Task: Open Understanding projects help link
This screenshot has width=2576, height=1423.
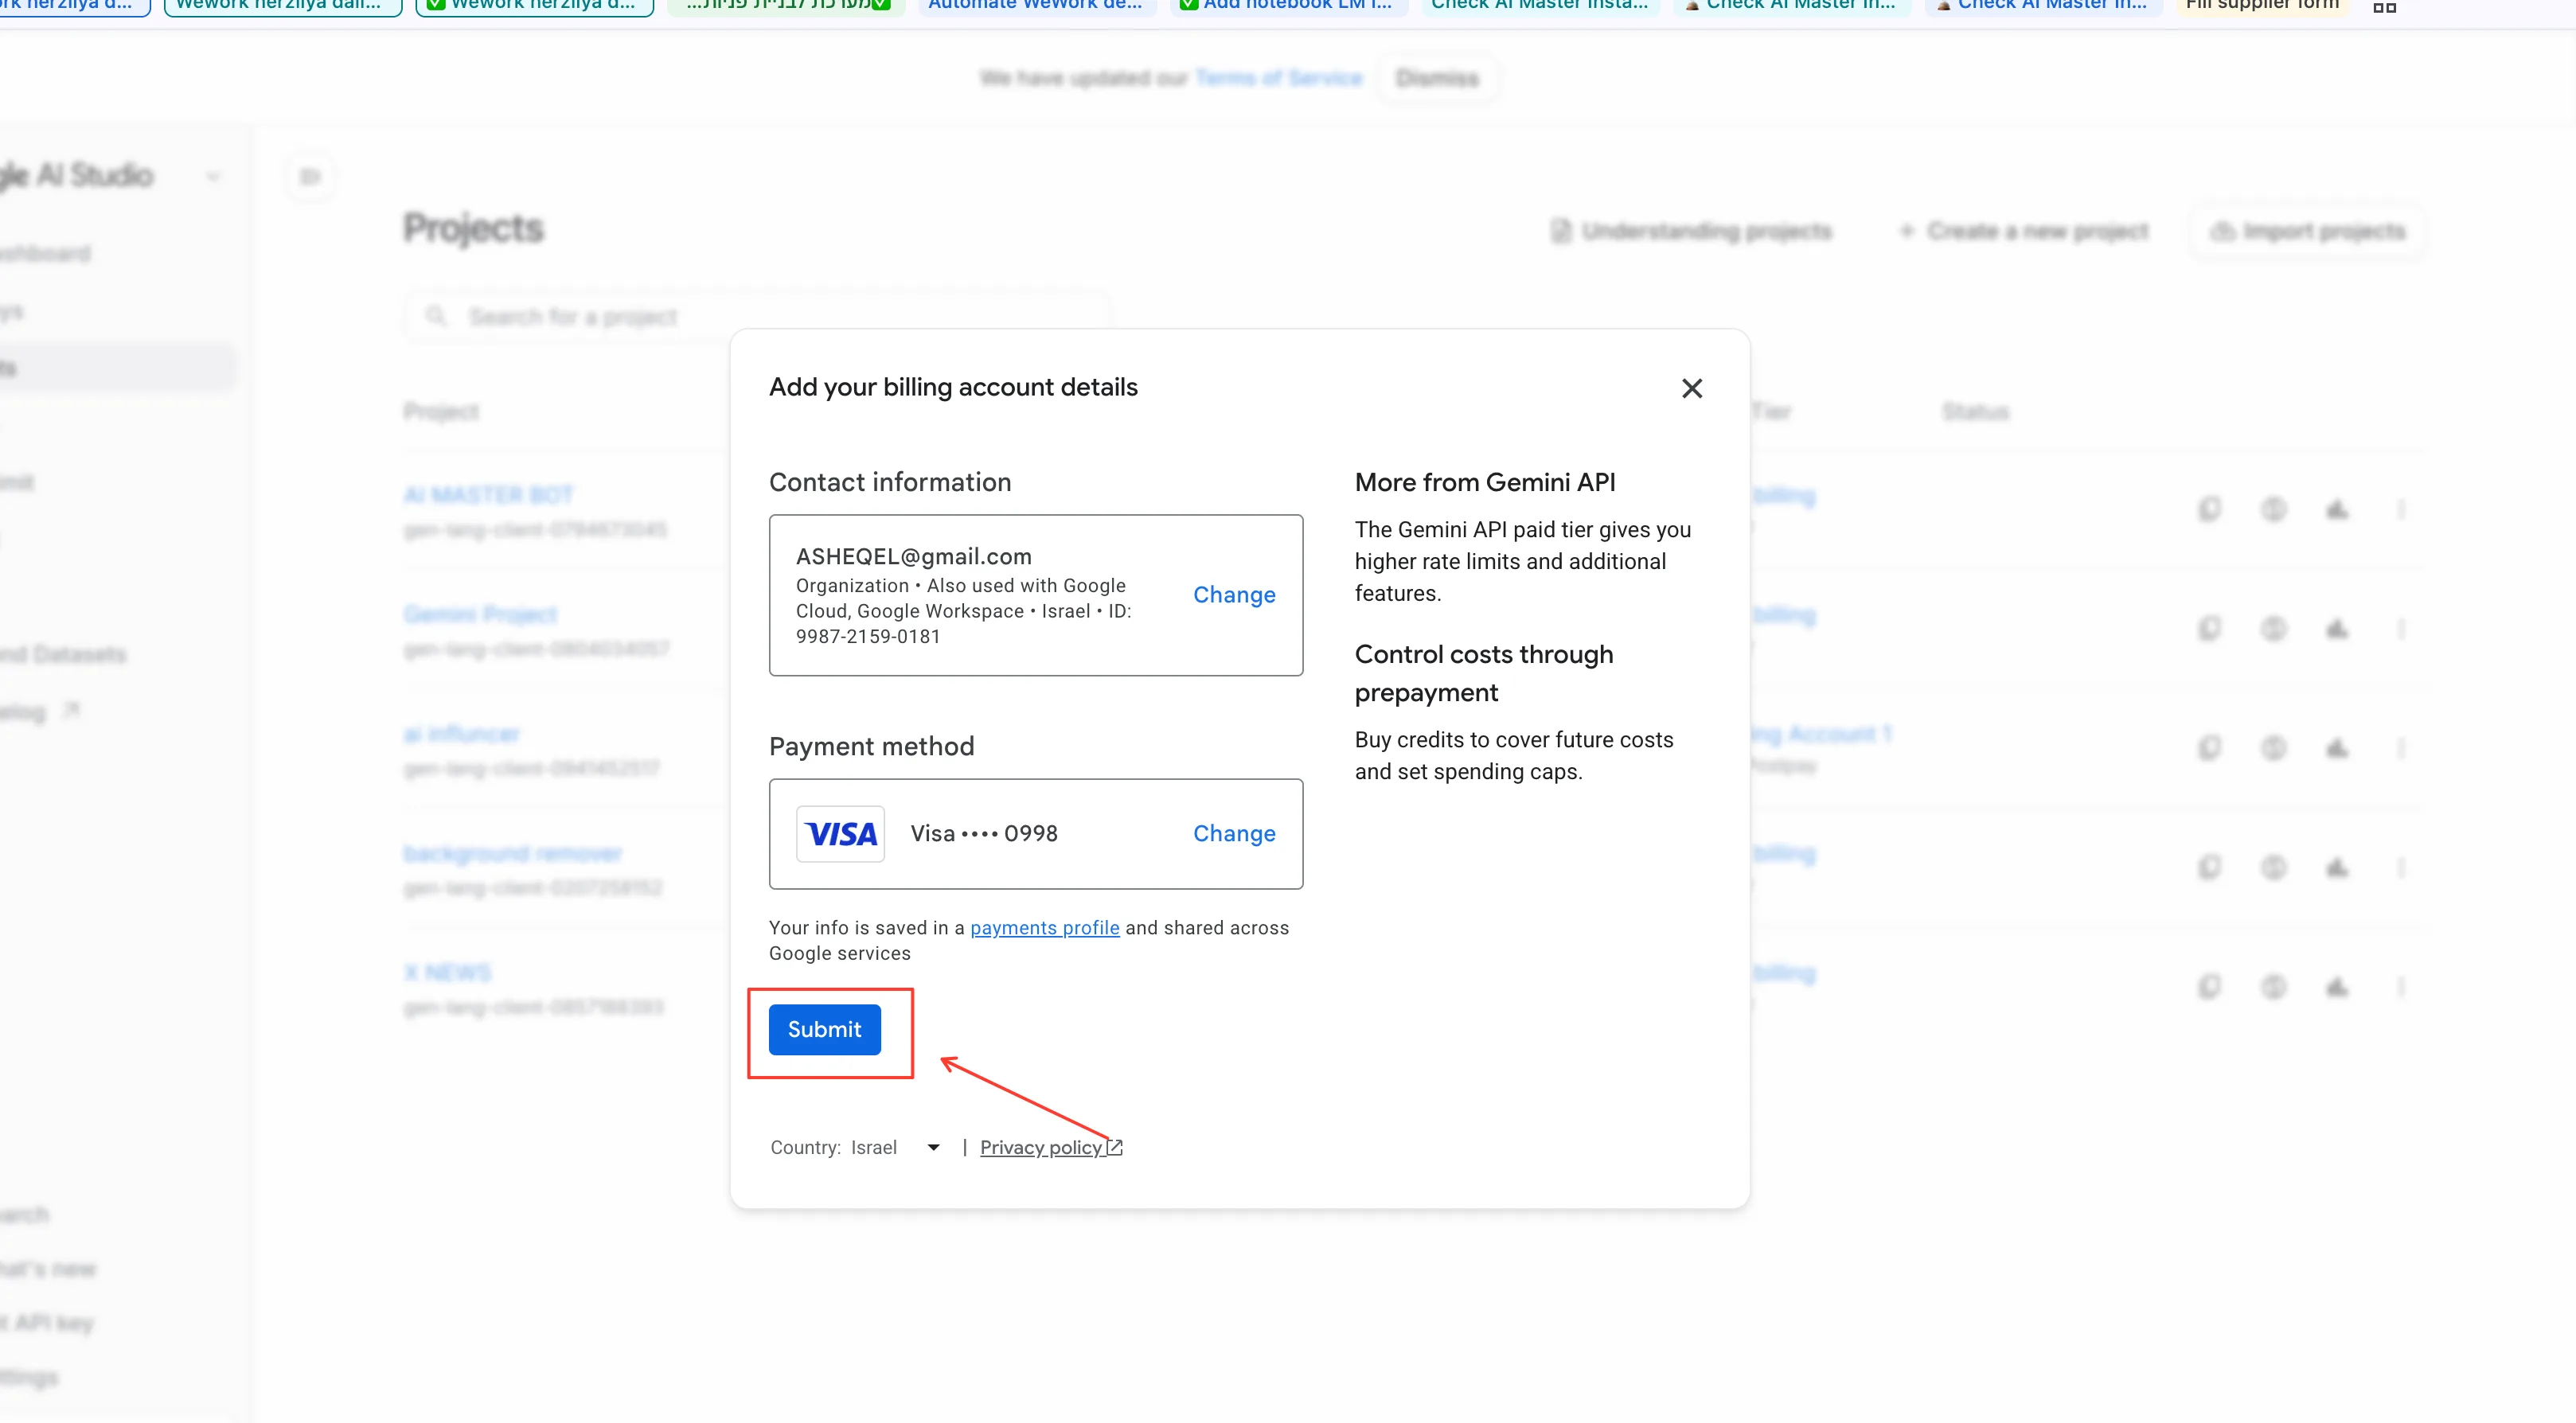Action: pos(1692,231)
